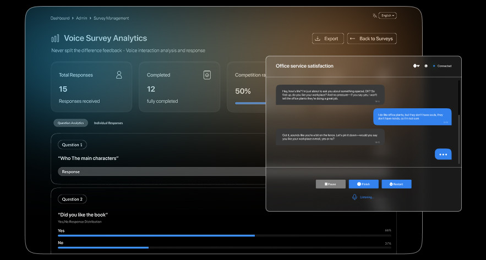The width and height of the screenshot is (486, 260).
Task: Click the 'Did you like the book' question text
Action: pos(83,215)
